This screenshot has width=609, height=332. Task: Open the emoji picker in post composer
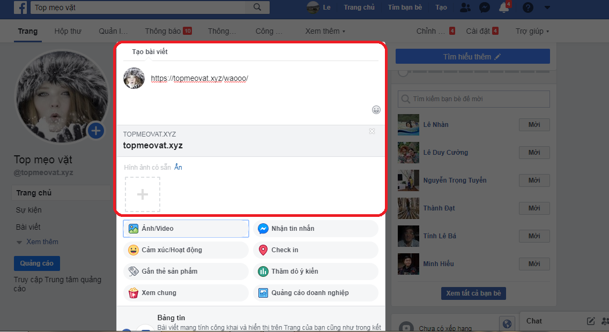376,110
